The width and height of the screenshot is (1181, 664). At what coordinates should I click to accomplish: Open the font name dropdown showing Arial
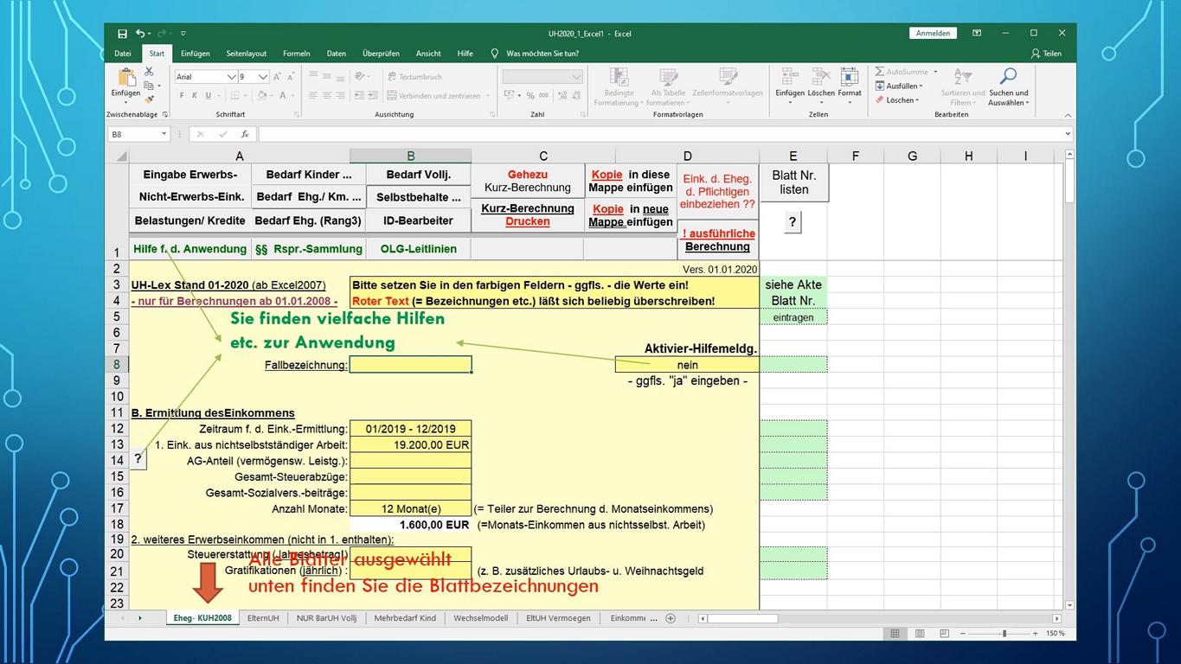pyautogui.click(x=231, y=77)
